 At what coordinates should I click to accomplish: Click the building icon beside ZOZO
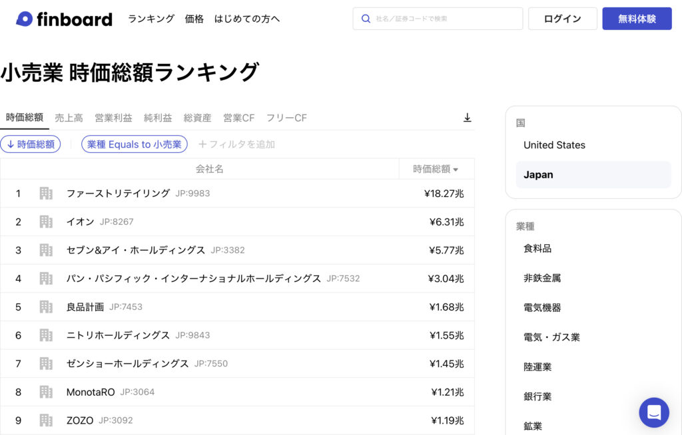pyautogui.click(x=46, y=420)
